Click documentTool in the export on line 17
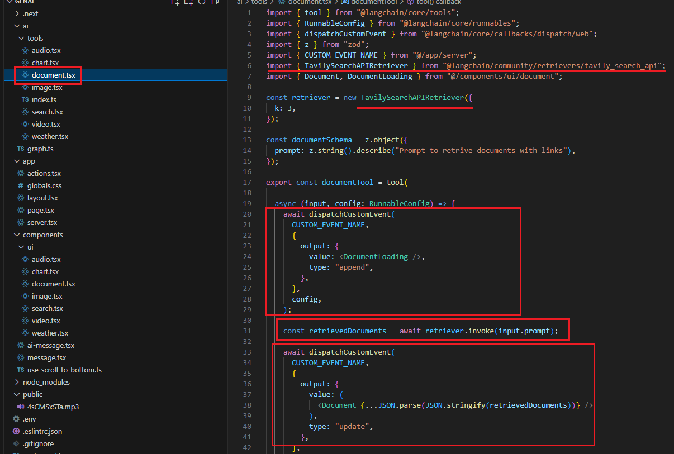Viewport: 674px width, 454px height. tap(348, 183)
